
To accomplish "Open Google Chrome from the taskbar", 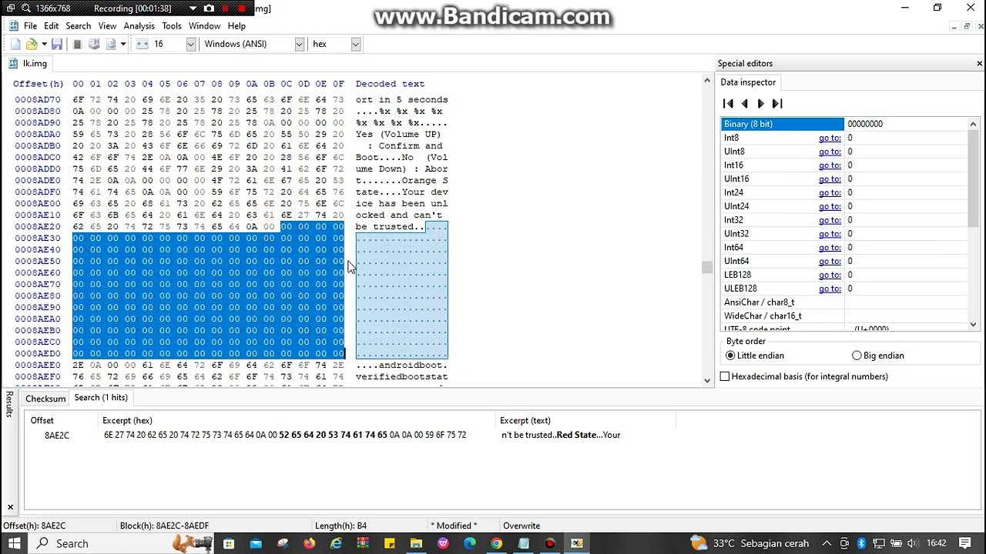I will click(x=497, y=543).
